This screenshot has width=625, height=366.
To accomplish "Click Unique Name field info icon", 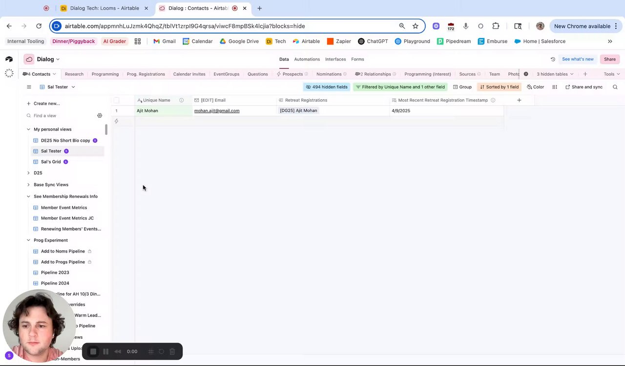I will pos(181,100).
